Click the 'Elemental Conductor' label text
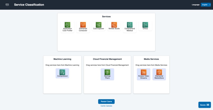 [x=83, y=30]
